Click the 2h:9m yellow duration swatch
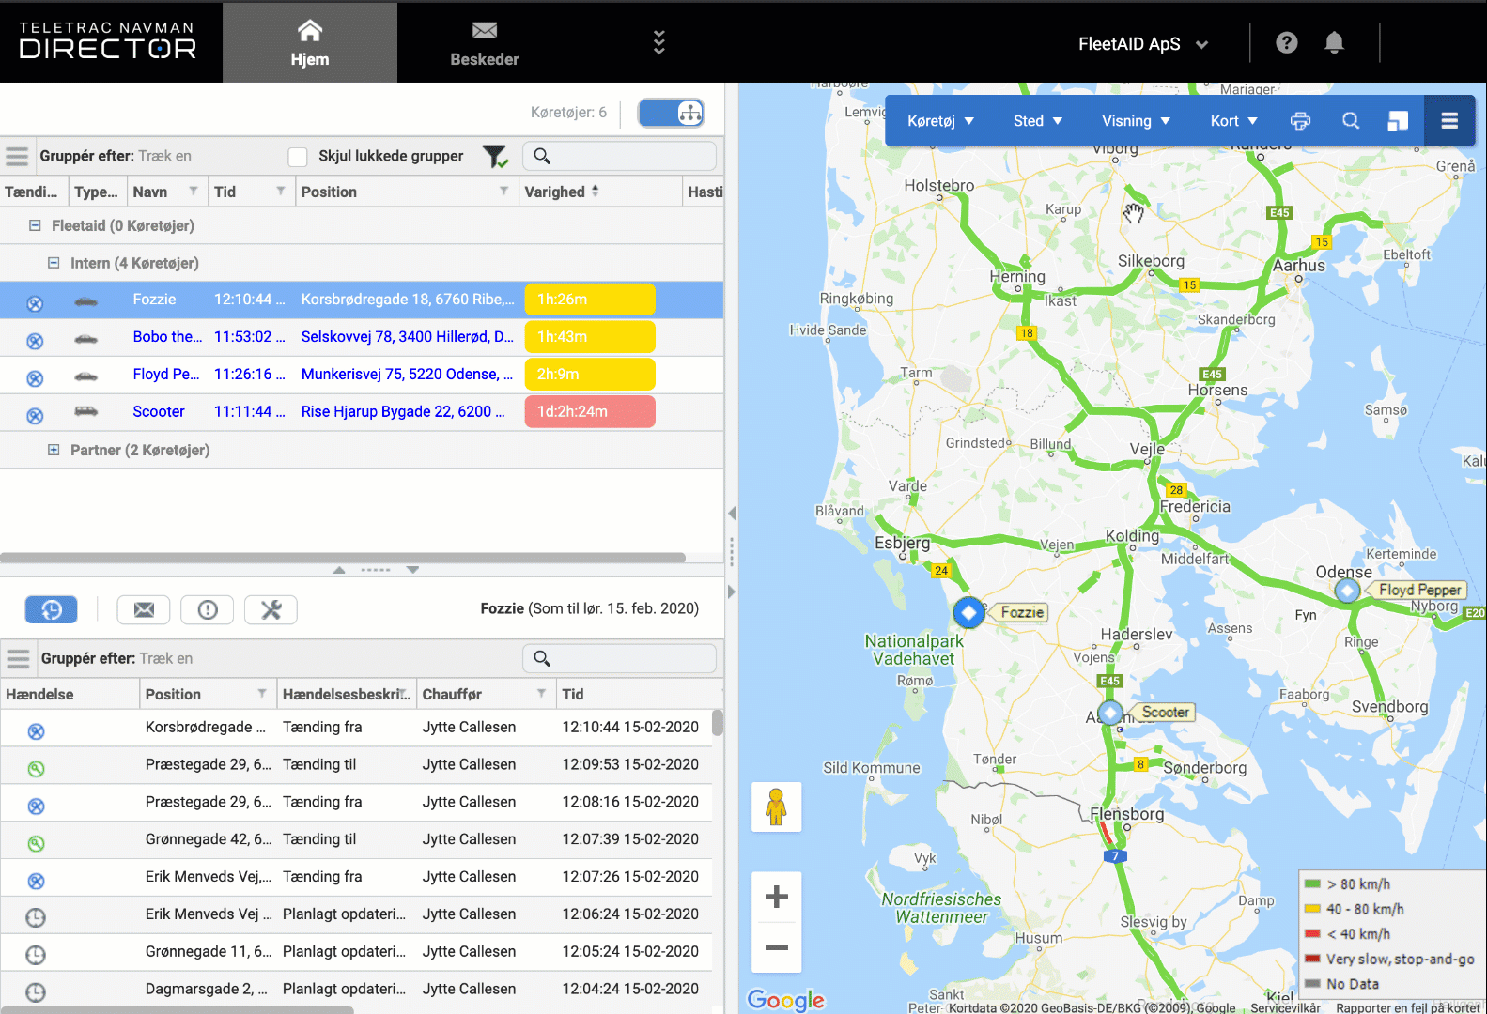This screenshot has width=1487, height=1014. [x=590, y=374]
